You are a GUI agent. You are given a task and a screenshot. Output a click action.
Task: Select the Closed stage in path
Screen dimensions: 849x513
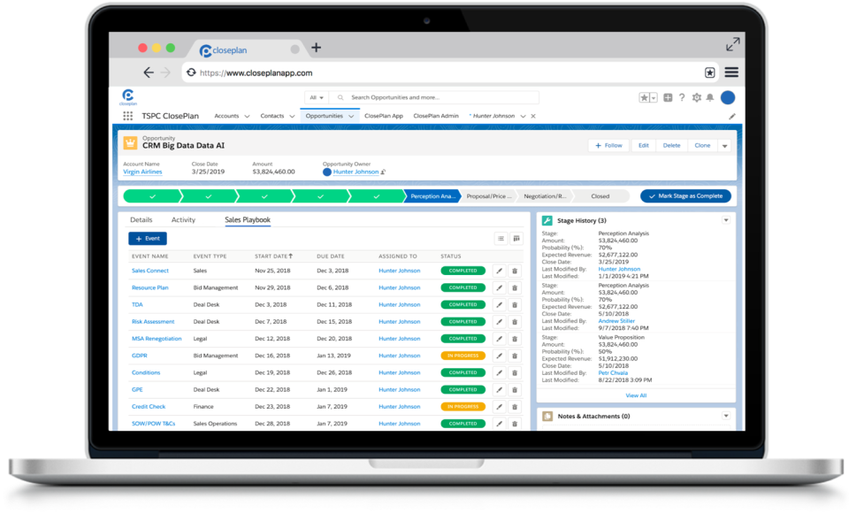pos(600,196)
